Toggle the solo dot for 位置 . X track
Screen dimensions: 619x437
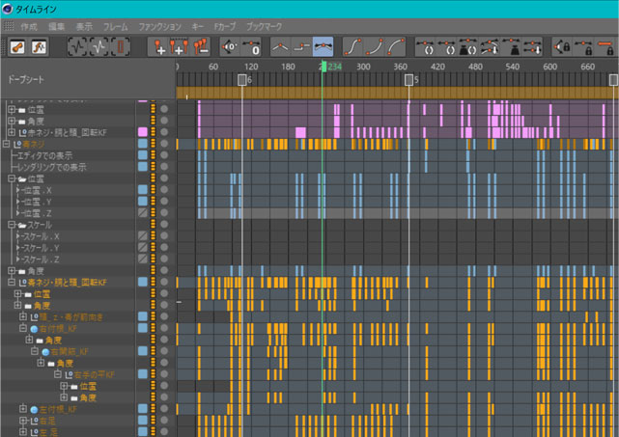(x=164, y=190)
